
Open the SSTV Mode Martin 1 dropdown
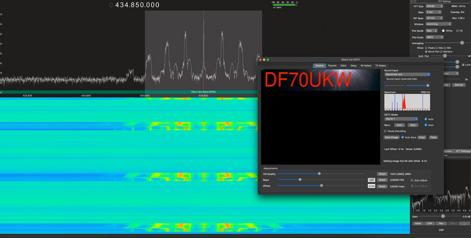401,119
